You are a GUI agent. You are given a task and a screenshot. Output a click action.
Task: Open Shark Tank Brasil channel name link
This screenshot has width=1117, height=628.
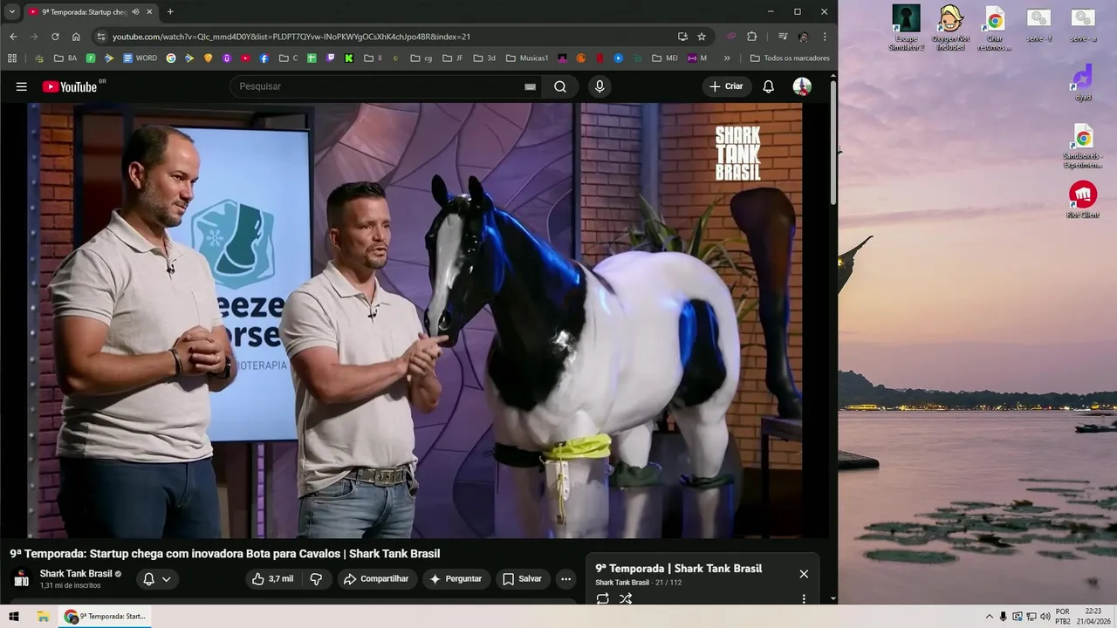coord(76,574)
